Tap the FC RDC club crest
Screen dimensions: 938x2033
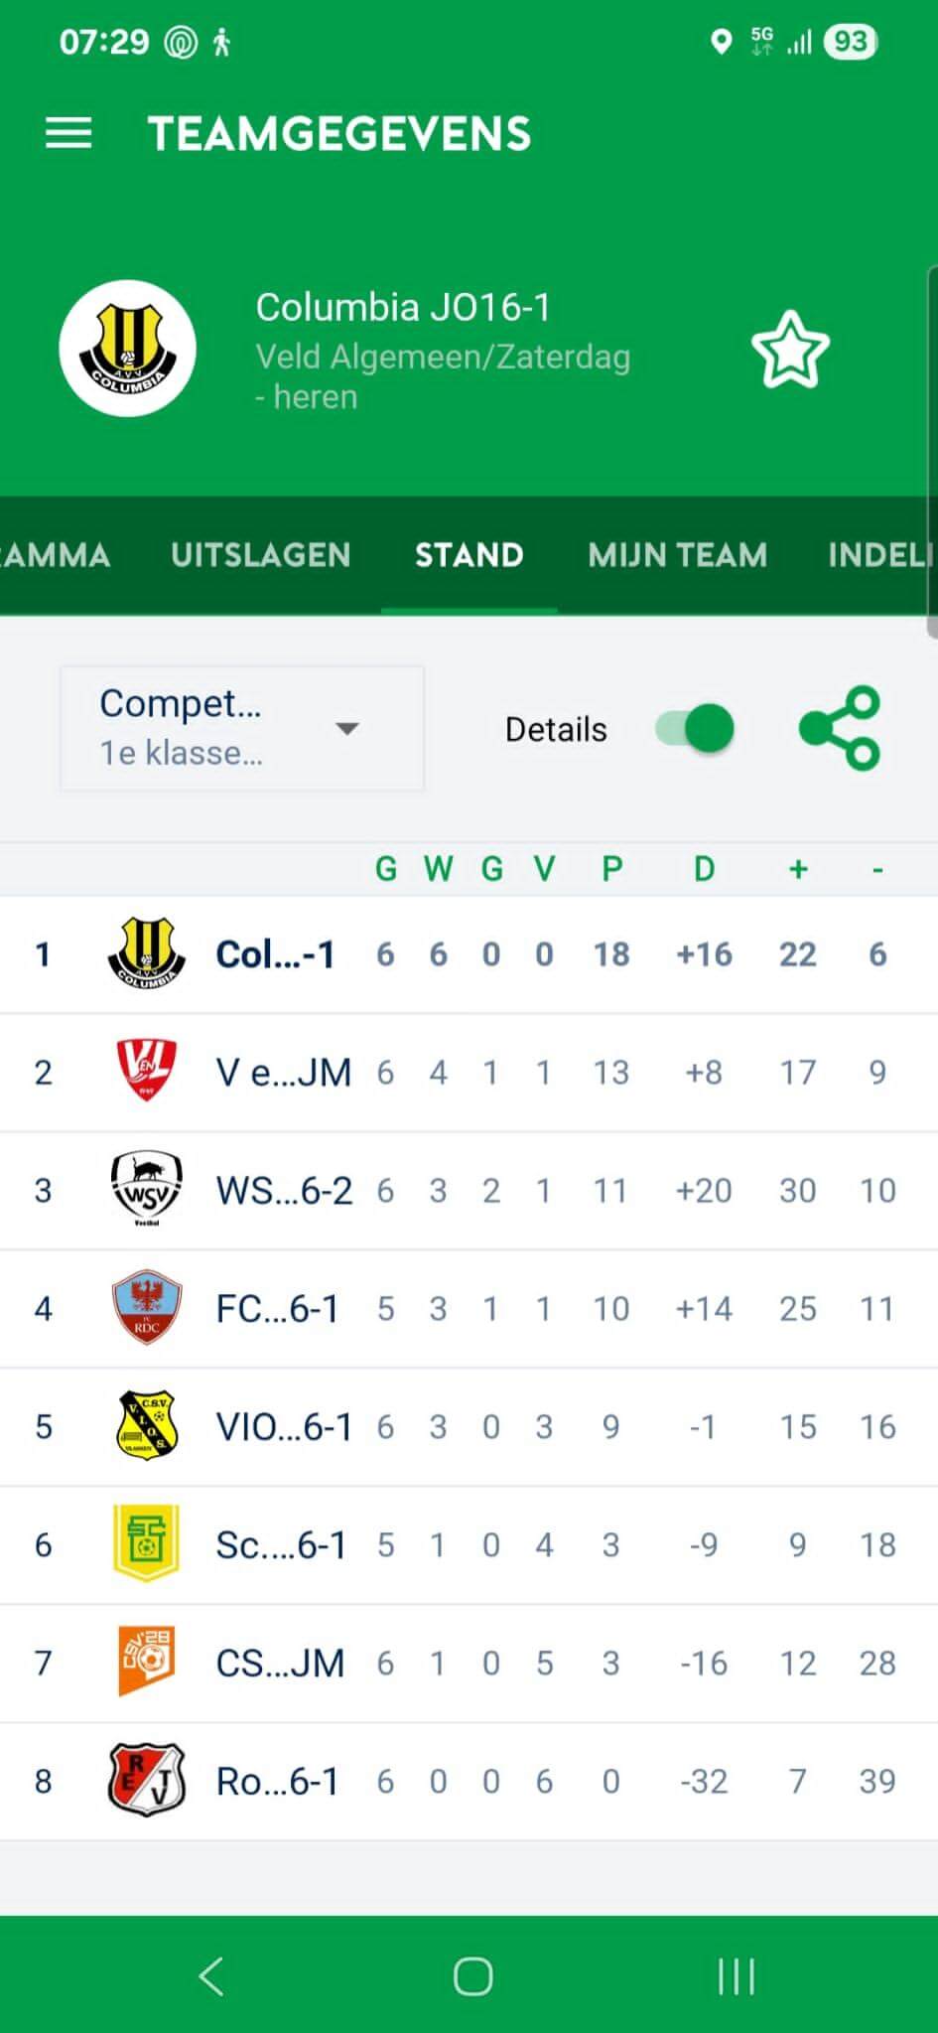(146, 1307)
